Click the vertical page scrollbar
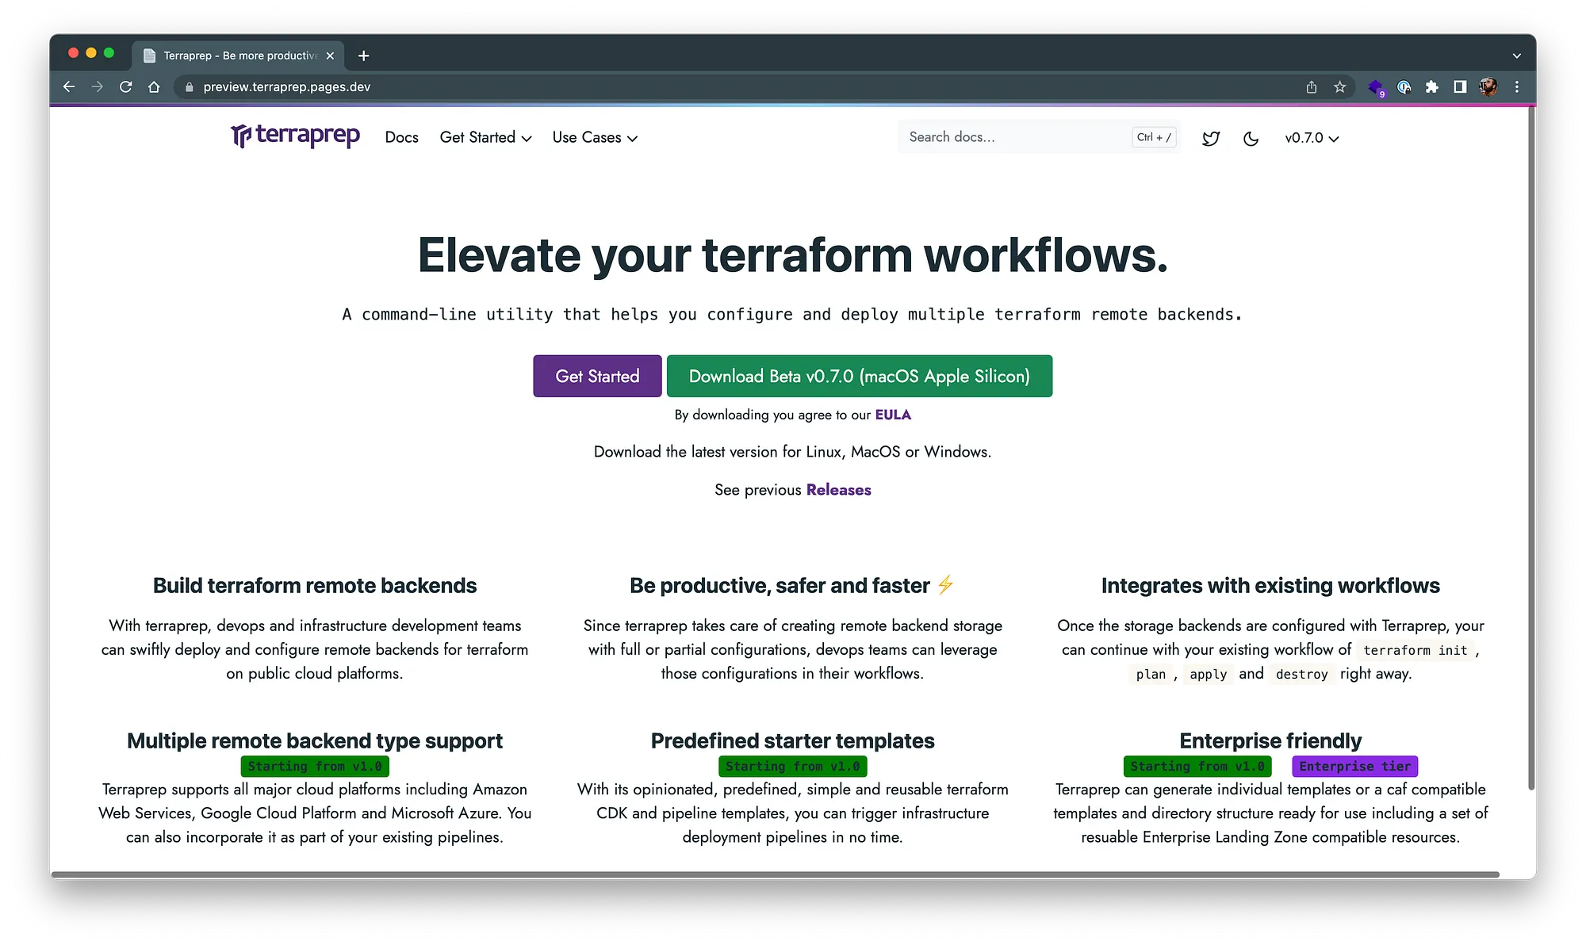The height and width of the screenshot is (945, 1586). (x=1531, y=448)
